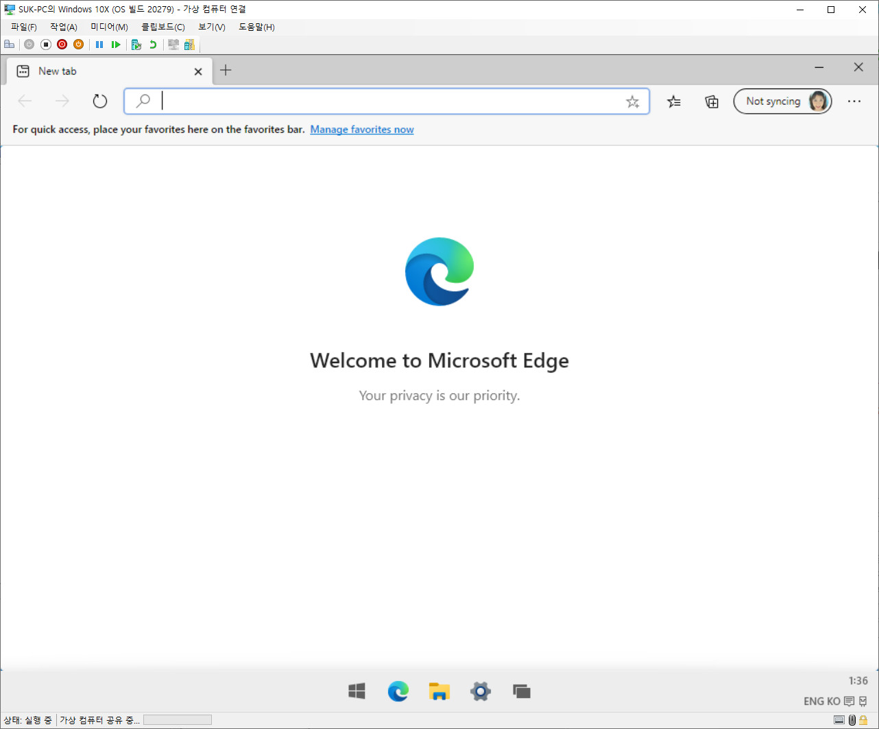Switch ENG input language indicator
The width and height of the screenshot is (879, 729).
click(x=814, y=701)
